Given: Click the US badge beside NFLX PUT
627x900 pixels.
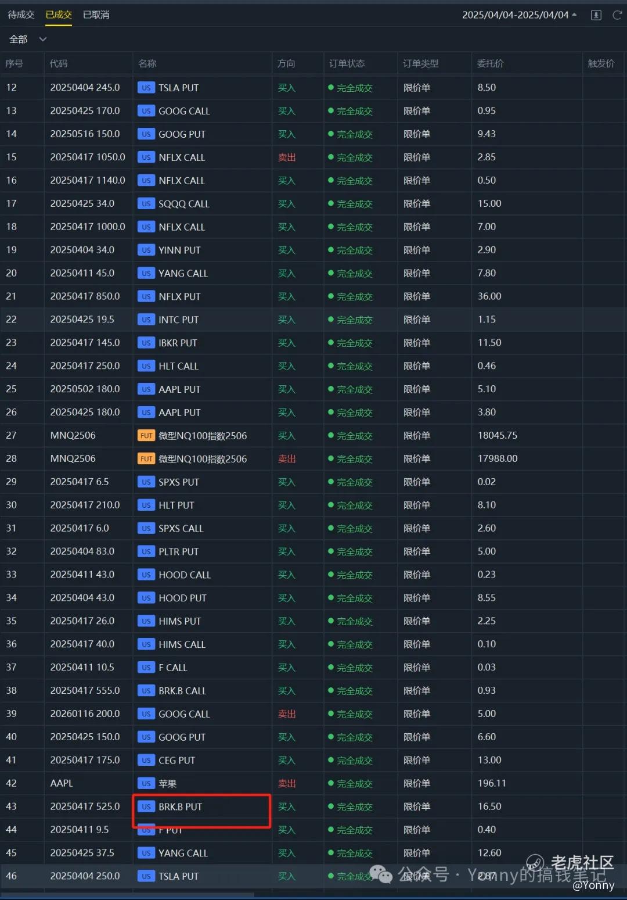Looking at the screenshot, I should tap(146, 297).
